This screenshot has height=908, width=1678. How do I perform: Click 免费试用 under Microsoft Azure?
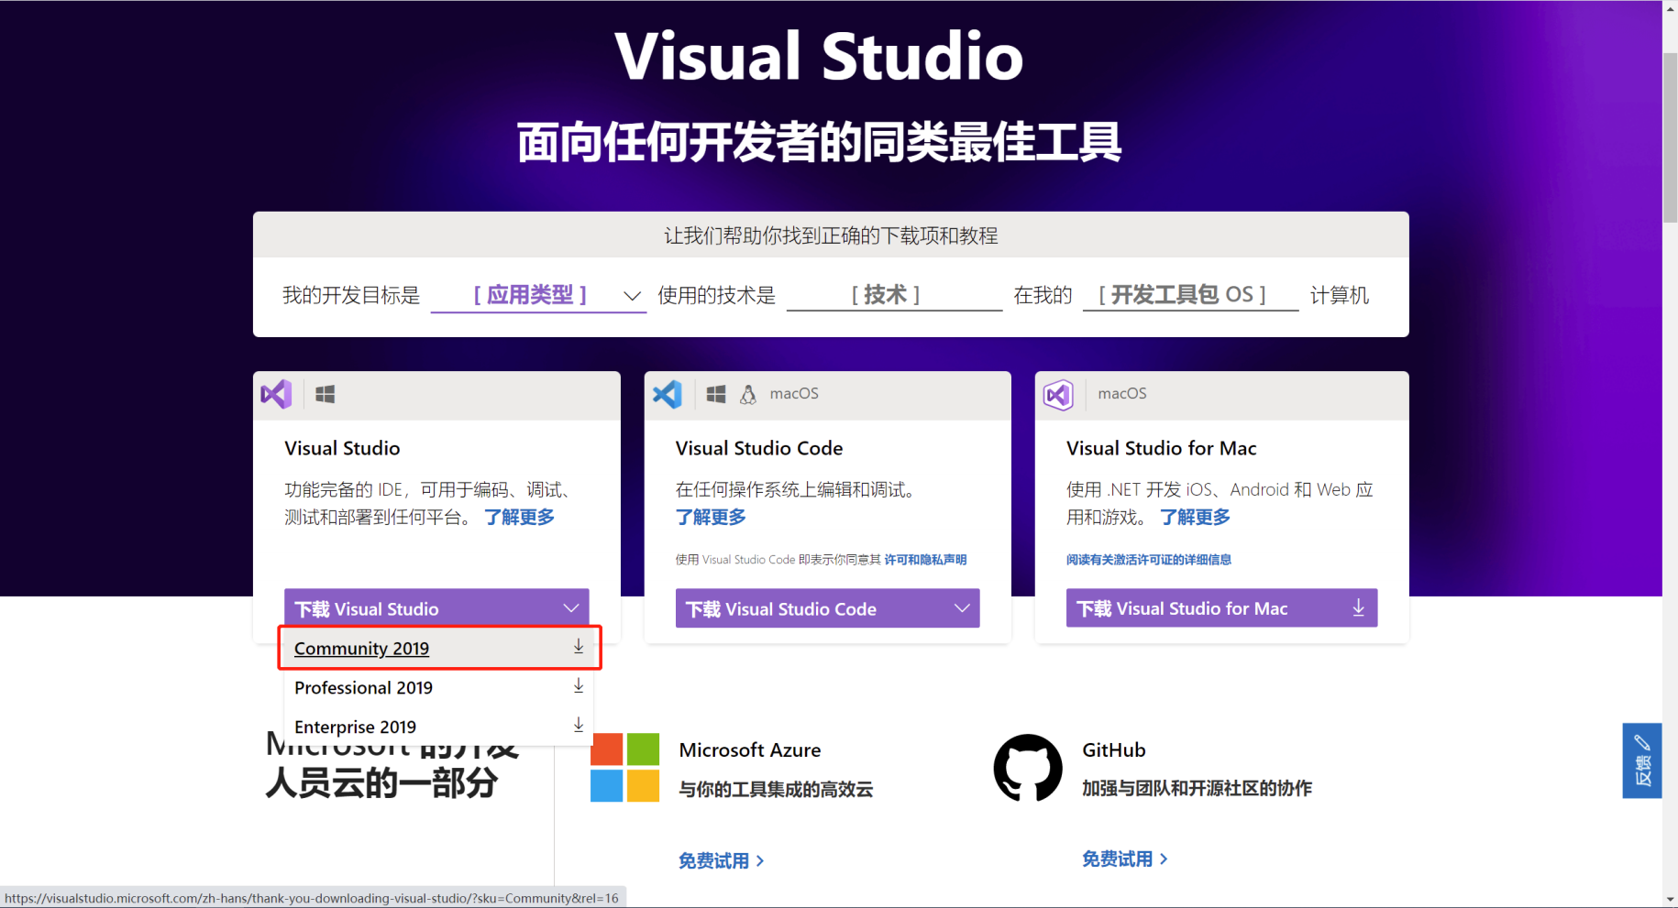722,860
